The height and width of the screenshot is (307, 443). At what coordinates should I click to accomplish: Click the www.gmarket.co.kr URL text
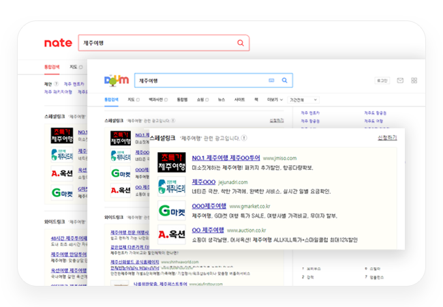tap(249, 206)
